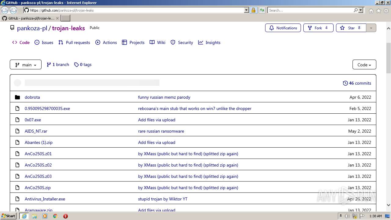Open the IE Tools gear icon

(x=386, y=11)
